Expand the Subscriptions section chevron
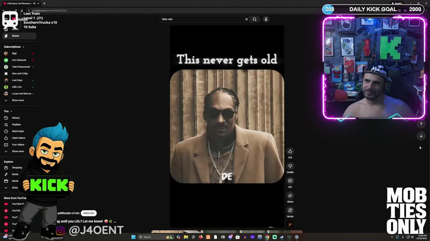The image size is (430, 241). coord(23,47)
